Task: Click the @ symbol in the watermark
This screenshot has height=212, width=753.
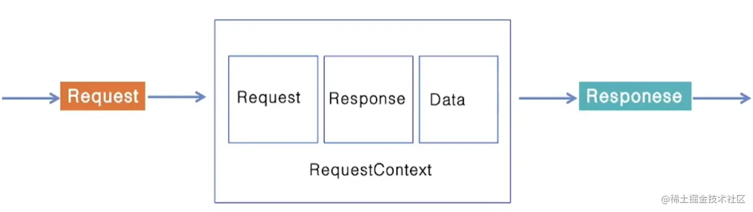Action: point(665,199)
